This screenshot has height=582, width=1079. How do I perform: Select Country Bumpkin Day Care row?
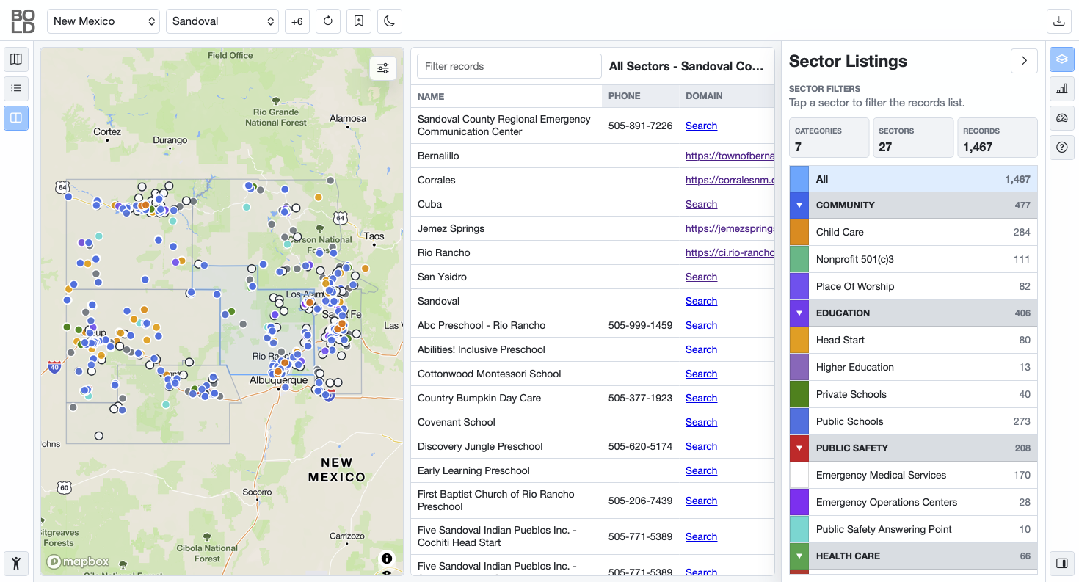click(x=592, y=398)
